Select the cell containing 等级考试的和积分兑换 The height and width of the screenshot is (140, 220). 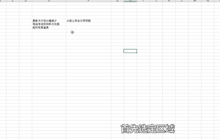(x=49, y=24)
